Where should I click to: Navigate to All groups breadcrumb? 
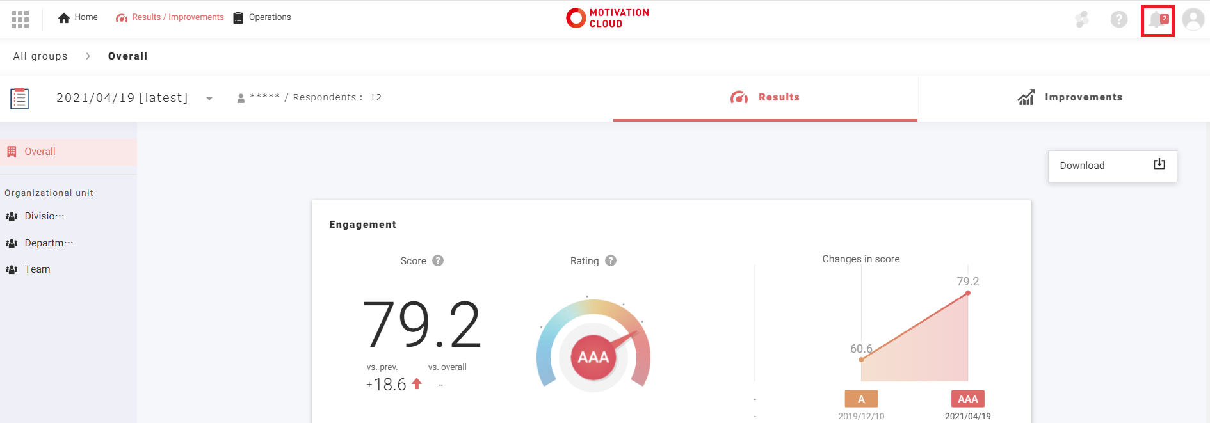(40, 56)
